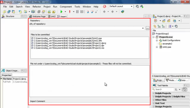The image size is (190, 108).
Task: Switch to the Welcome Page tab
Action: [37, 16]
